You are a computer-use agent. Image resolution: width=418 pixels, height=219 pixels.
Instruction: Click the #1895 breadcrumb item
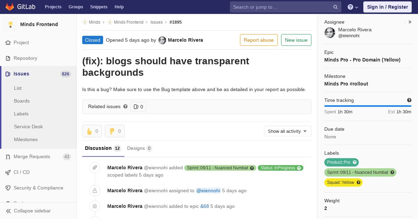[176, 22]
